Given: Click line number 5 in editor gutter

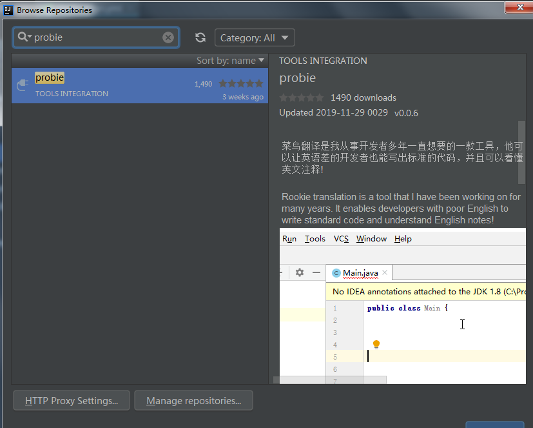Looking at the screenshot, I should (335, 357).
